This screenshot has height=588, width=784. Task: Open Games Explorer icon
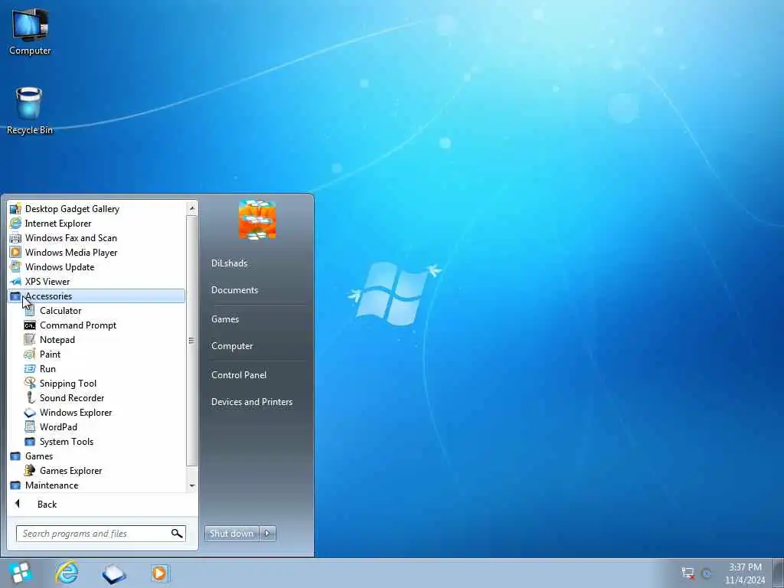pyautogui.click(x=30, y=471)
